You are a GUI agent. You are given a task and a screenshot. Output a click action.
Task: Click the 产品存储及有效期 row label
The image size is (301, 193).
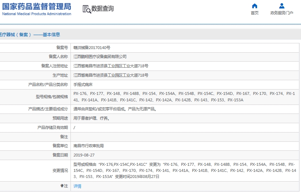coord(53,127)
